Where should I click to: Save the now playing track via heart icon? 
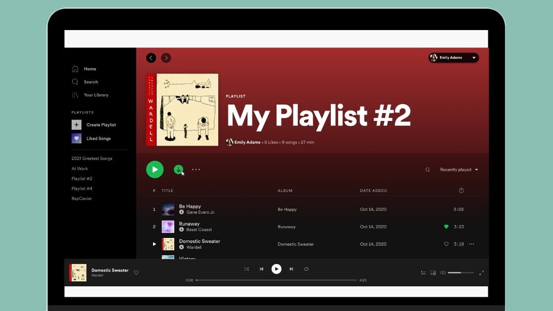click(x=136, y=272)
